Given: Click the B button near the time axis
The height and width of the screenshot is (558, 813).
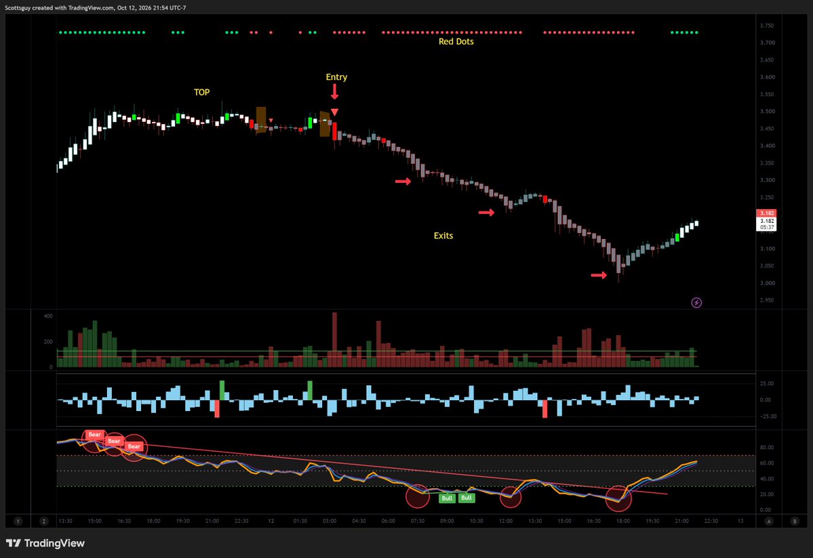Looking at the screenshot, I should (x=794, y=521).
